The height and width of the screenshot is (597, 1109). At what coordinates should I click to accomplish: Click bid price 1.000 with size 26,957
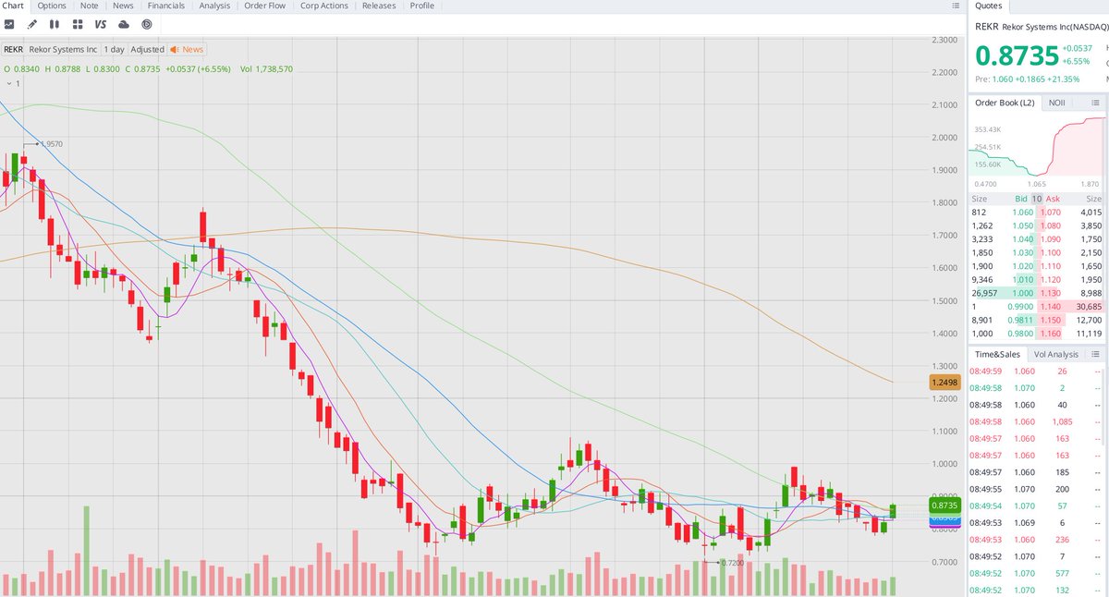1024,292
